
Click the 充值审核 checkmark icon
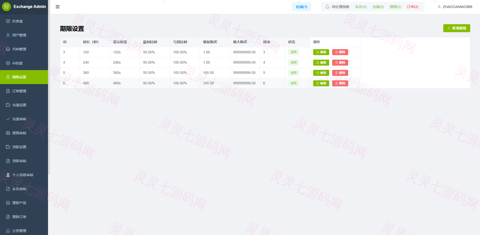(x=8, y=119)
